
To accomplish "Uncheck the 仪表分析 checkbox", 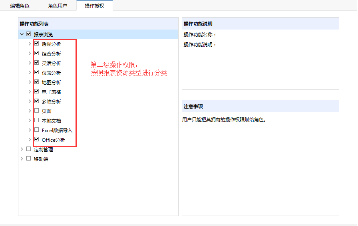I will coord(36,72).
